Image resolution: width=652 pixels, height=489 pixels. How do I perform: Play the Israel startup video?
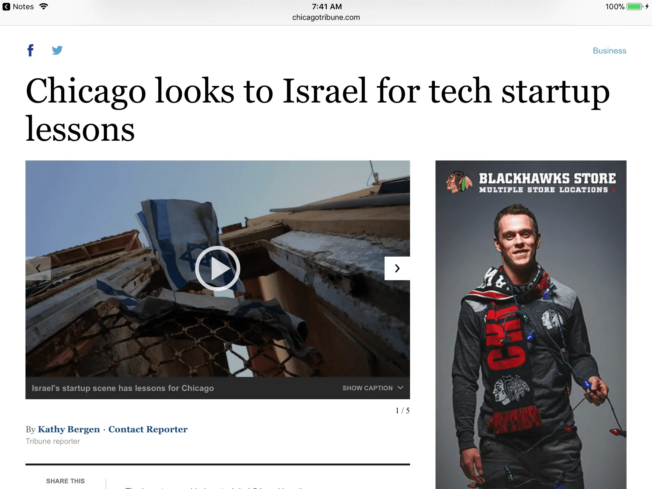217,268
